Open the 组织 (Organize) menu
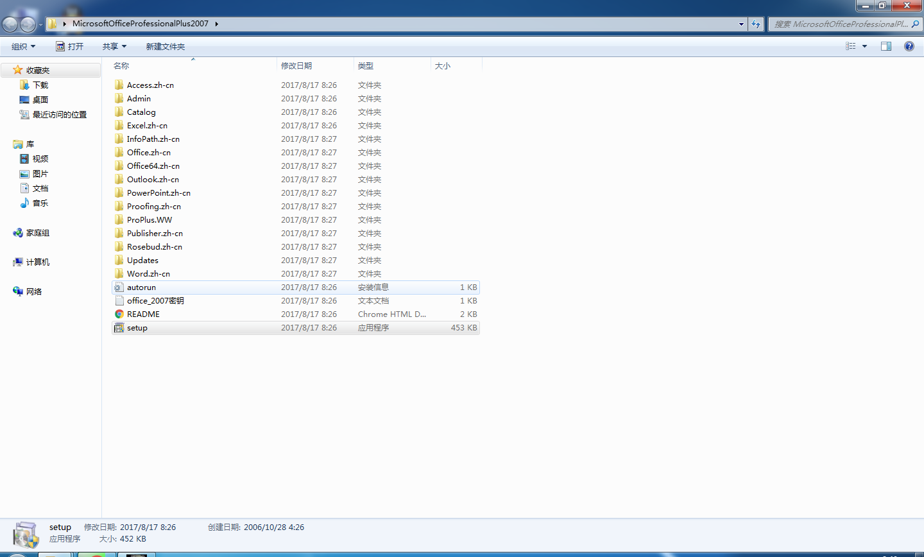The width and height of the screenshot is (924, 557). pos(24,46)
